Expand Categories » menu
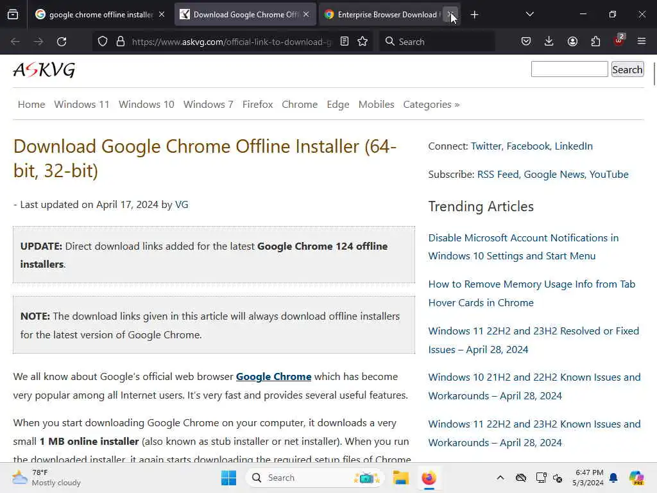The width and height of the screenshot is (657, 493). coord(431,105)
